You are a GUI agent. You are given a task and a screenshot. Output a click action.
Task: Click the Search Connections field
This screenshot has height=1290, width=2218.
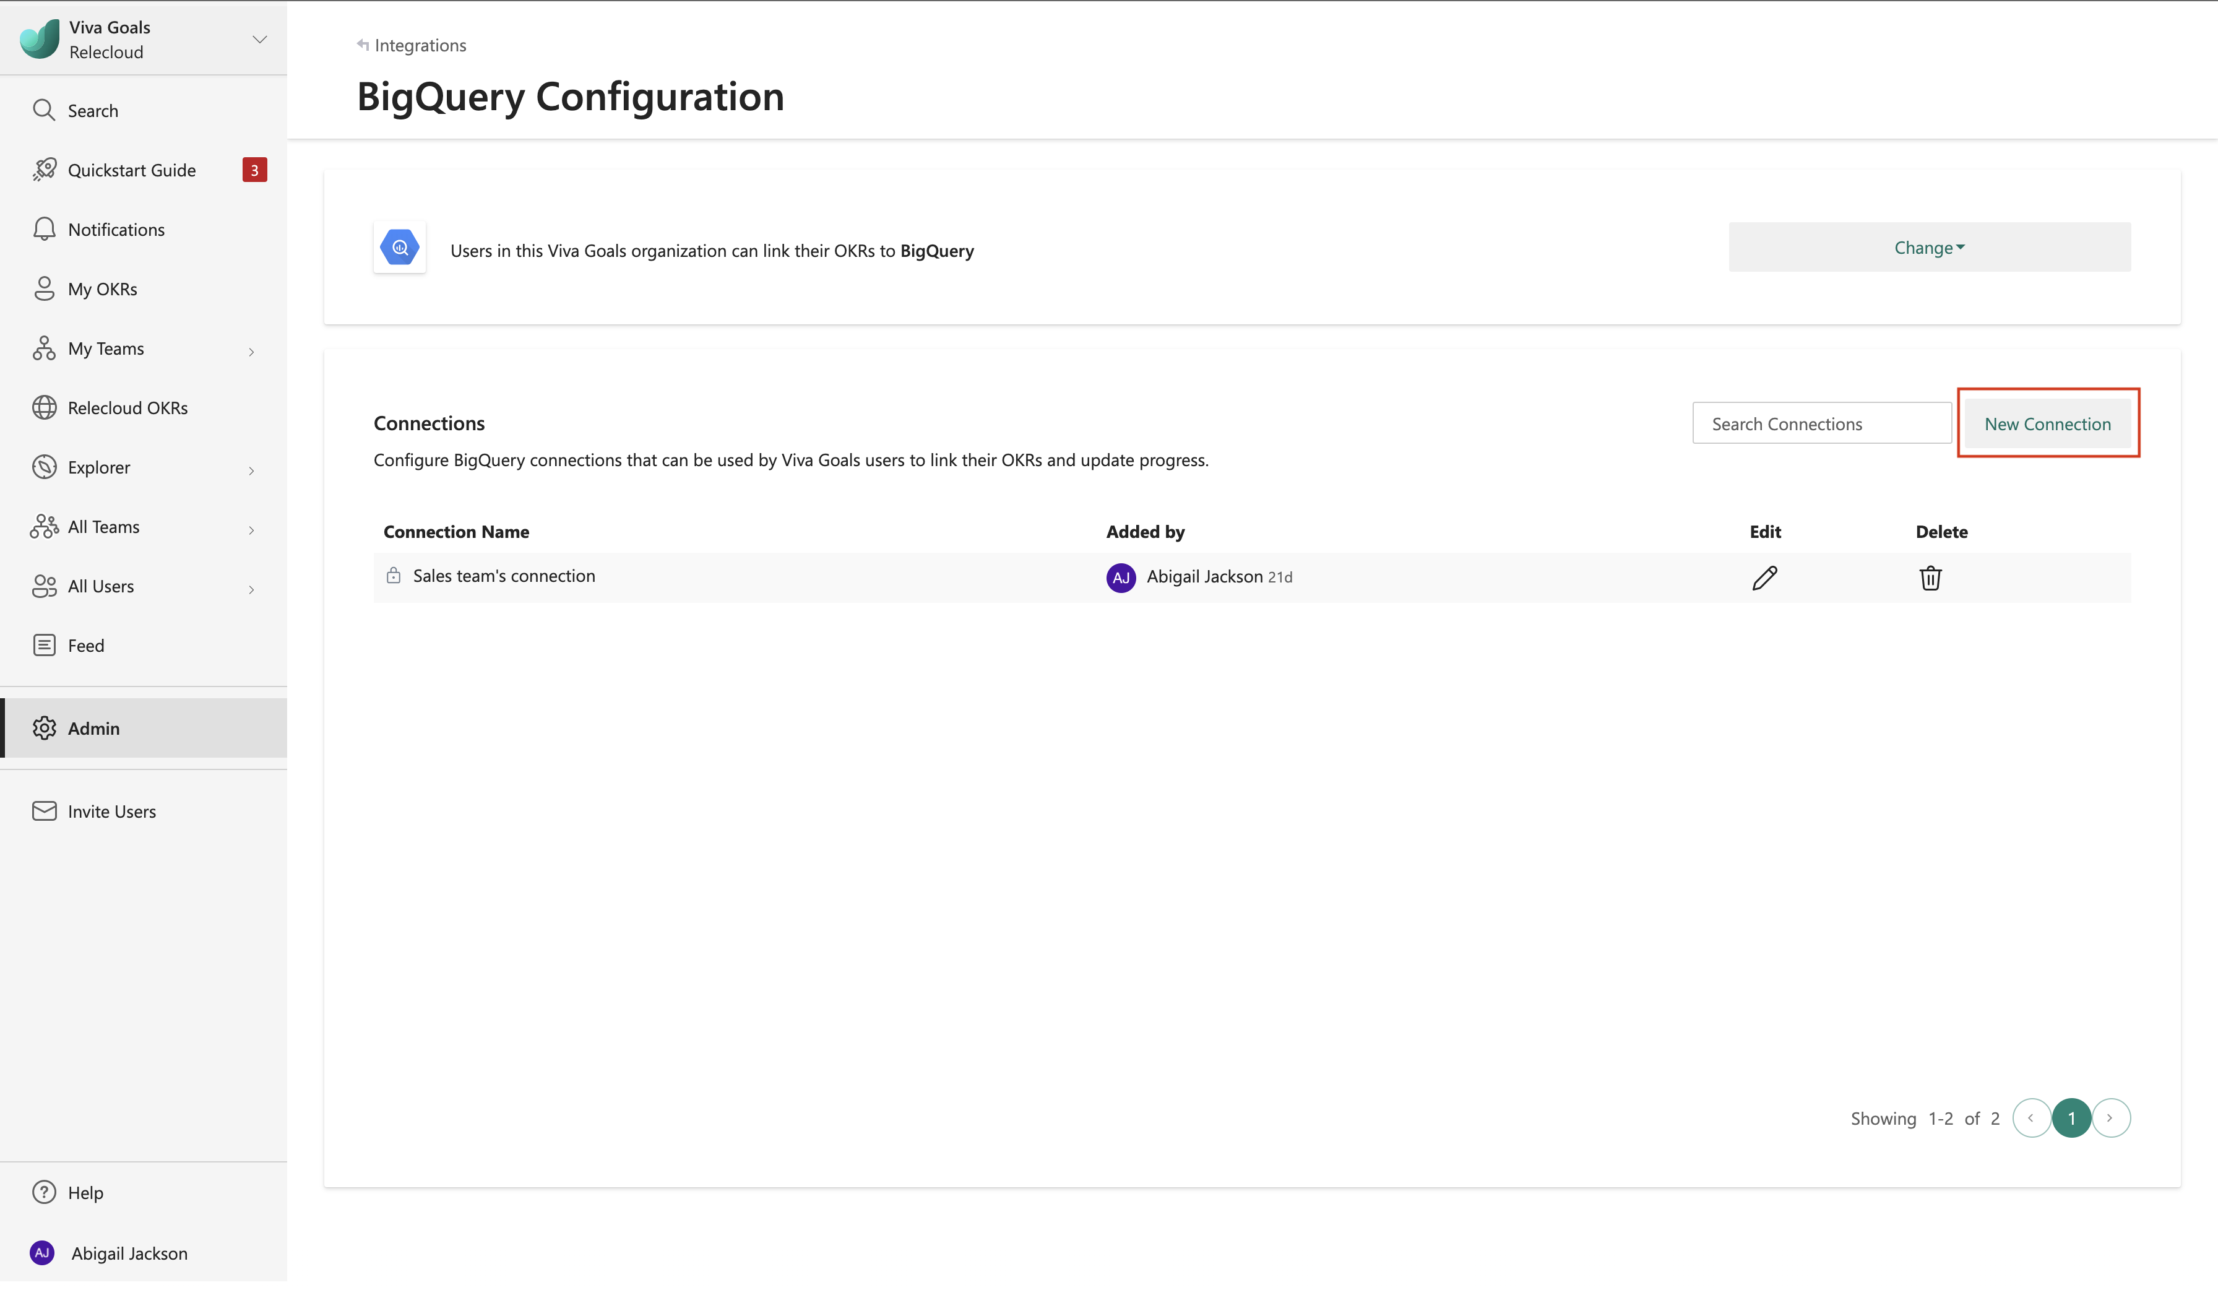pos(1820,423)
